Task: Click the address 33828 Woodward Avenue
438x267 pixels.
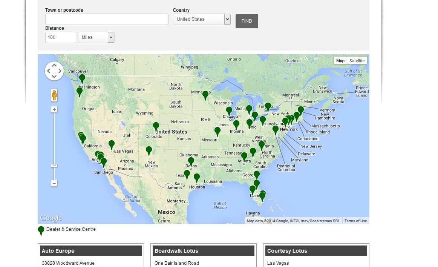Action: click(68, 263)
